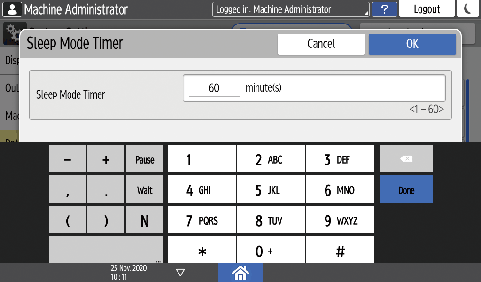Image resolution: width=481 pixels, height=282 pixels.
Task: Click the user profile icon
Action: point(12,9)
